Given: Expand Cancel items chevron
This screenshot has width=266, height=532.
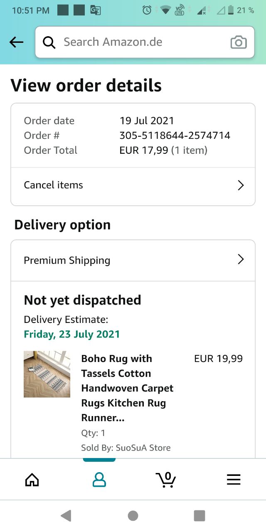Looking at the screenshot, I should tap(240, 185).
